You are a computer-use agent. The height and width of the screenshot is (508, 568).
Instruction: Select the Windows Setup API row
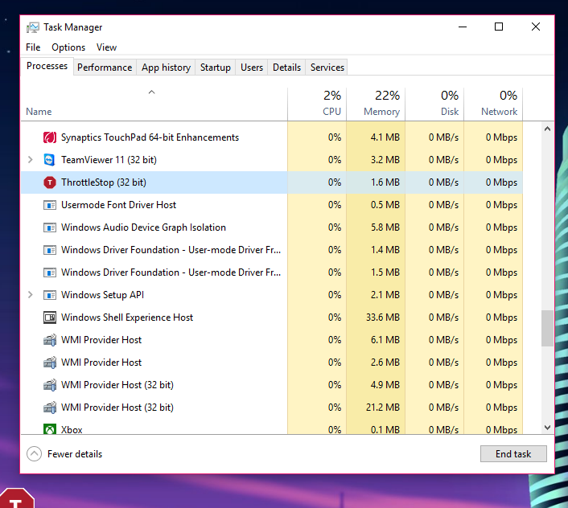click(x=272, y=295)
